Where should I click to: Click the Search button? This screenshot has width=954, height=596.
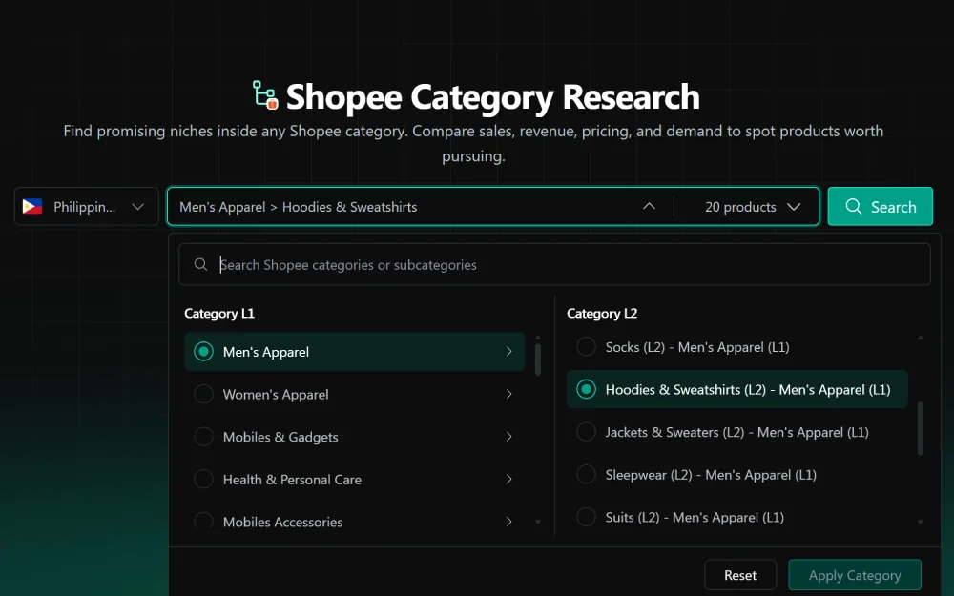[880, 207]
